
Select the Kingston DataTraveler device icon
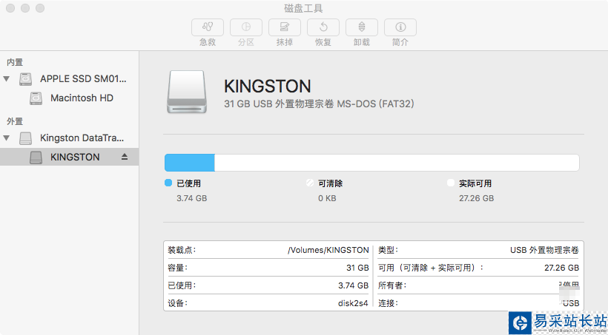[x=26, y=138]
